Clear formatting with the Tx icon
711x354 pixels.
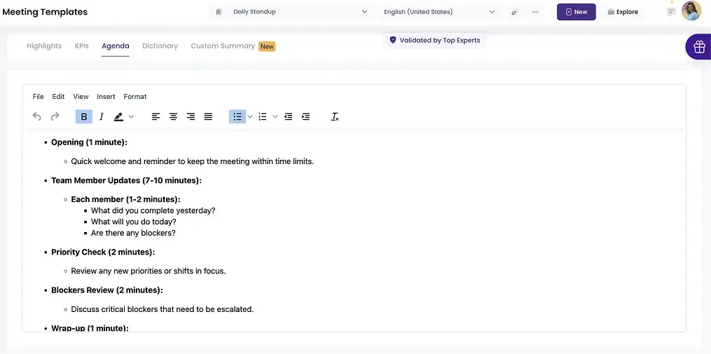click(x=335, y=117)
